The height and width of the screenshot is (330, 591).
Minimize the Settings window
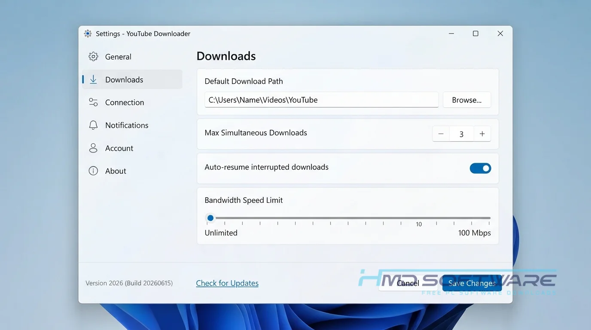(451, 34)
